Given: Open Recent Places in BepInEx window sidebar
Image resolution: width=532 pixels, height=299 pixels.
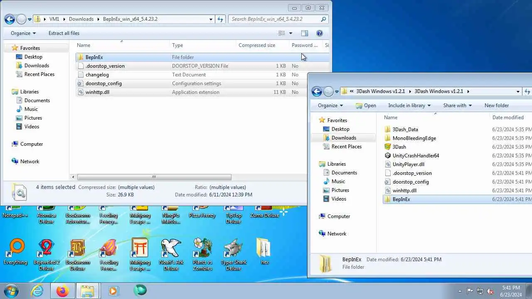Looking at the screenshot, I should pos(39,74).
